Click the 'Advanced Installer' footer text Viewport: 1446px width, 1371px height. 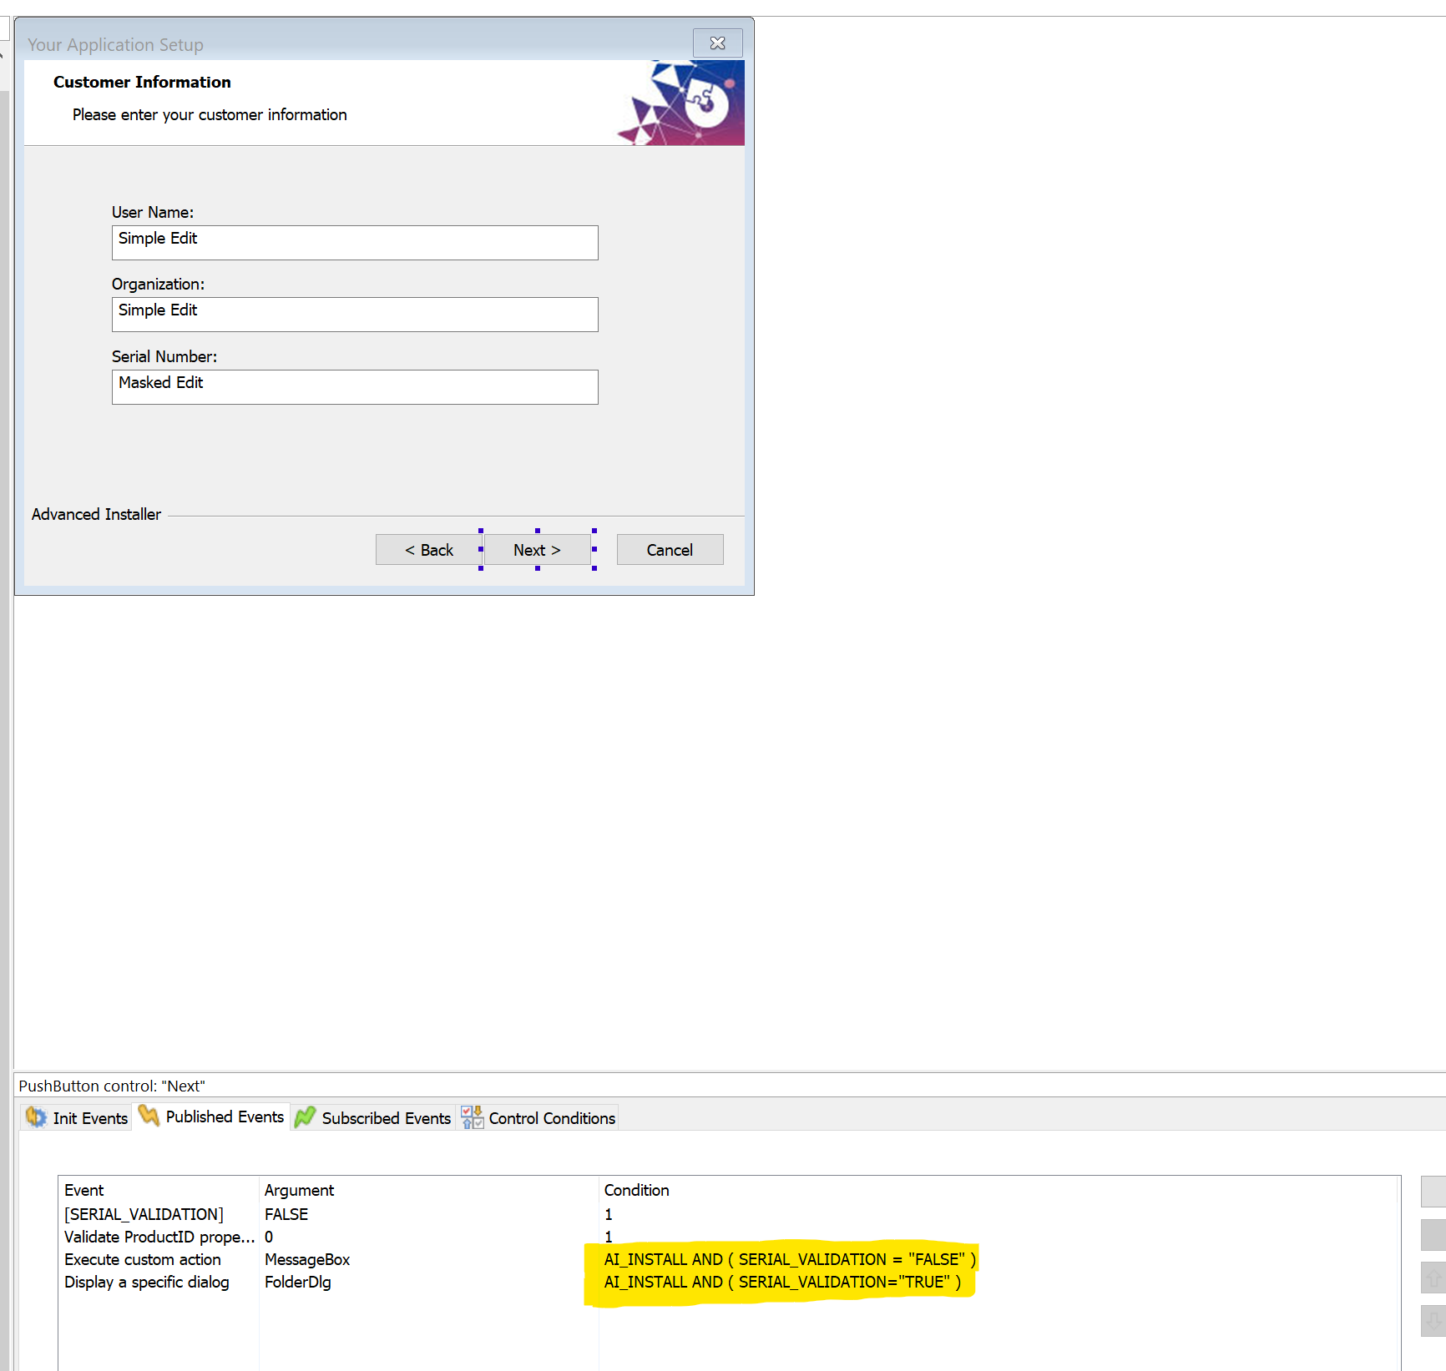click(x=96, y=514)
